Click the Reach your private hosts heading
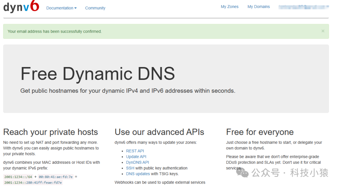Screen dimensions: 339x186 (51, 132)
